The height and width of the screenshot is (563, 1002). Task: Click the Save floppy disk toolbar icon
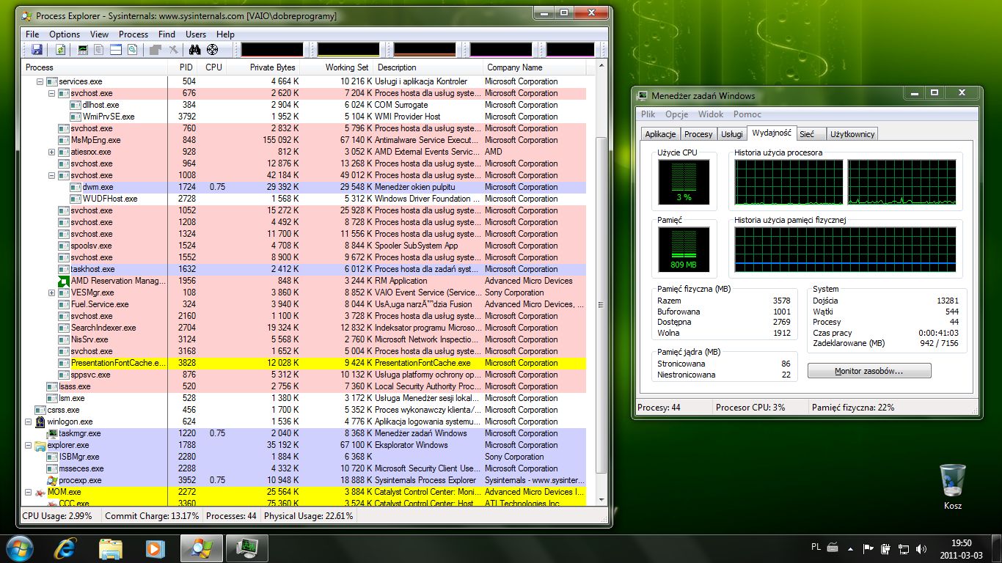pos(36,50)
